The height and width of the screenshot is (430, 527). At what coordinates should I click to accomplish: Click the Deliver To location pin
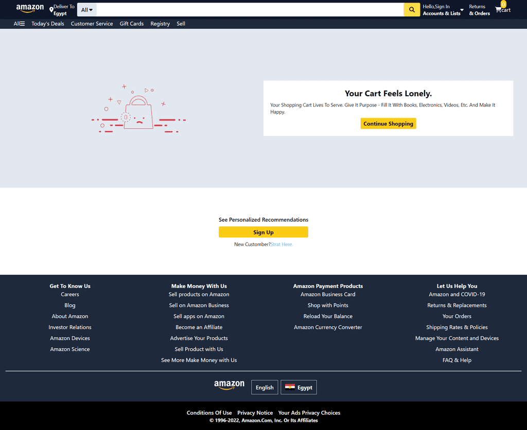[x=51, y=10]
